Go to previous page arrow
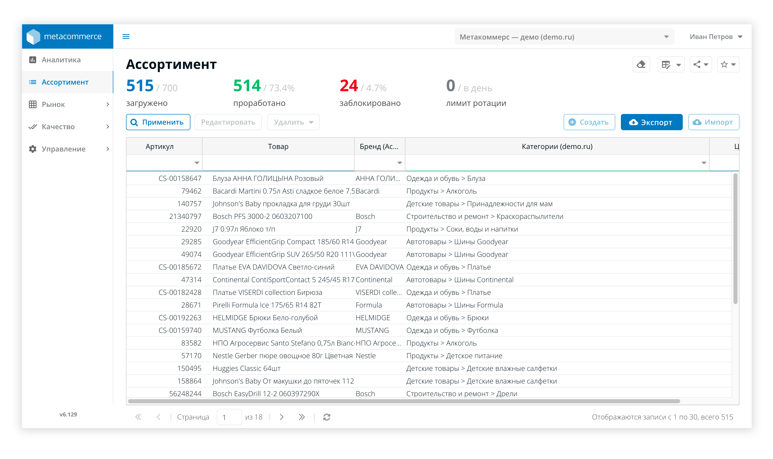The width and height of the screenshot is (773, 459). point(158,417)
